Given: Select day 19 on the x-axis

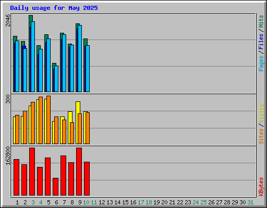Looking at the screenshot, I should [x=156, y=202].
